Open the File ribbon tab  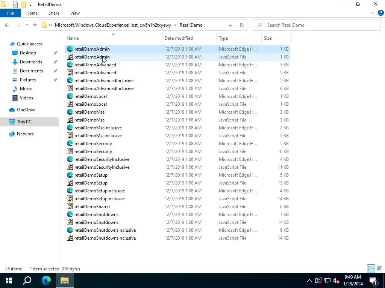tap(10, 13)
